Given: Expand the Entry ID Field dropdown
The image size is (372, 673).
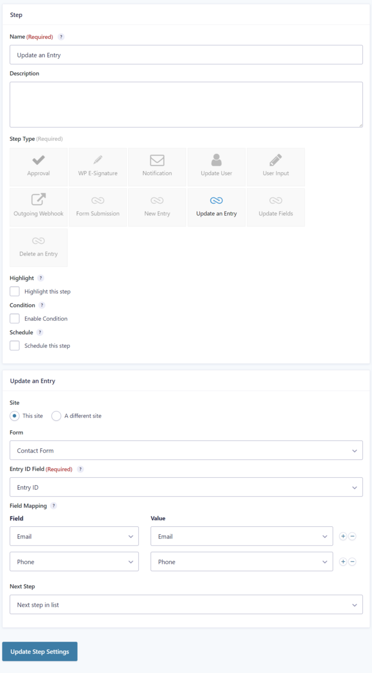Looking at the screenshot, I should point(186,487).
